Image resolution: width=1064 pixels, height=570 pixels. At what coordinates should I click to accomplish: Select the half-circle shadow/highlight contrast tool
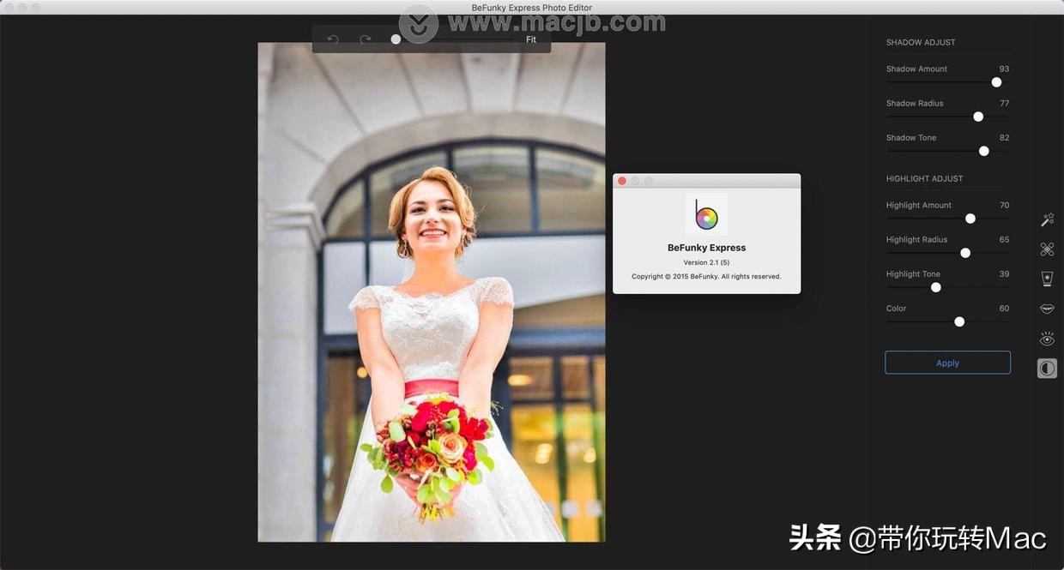(x=1047, y=369)
